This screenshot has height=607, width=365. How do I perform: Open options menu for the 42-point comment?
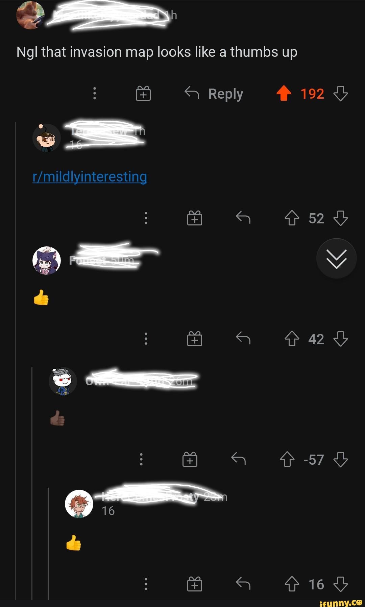pyautogui.click(x=146, y=339)
